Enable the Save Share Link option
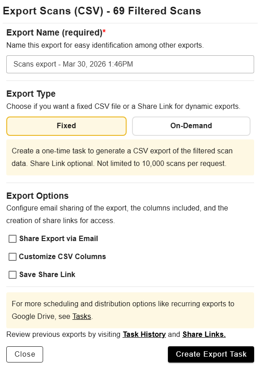 13,275
